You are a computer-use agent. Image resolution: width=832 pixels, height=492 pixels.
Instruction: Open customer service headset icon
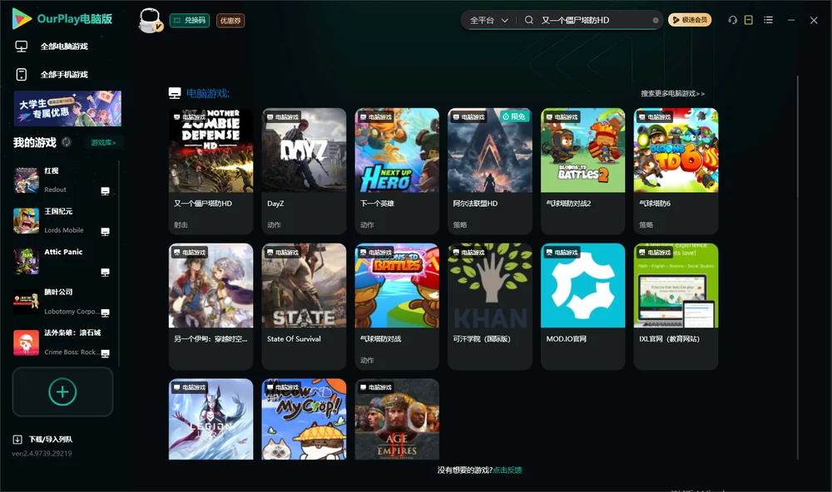click(733, 20)
